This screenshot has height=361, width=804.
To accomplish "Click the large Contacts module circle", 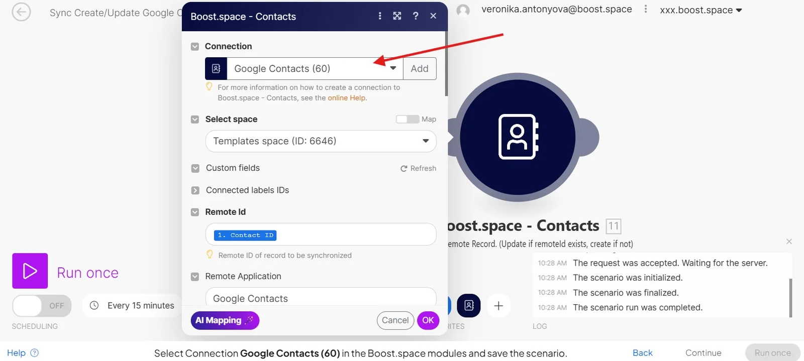I will pos(518,137).
